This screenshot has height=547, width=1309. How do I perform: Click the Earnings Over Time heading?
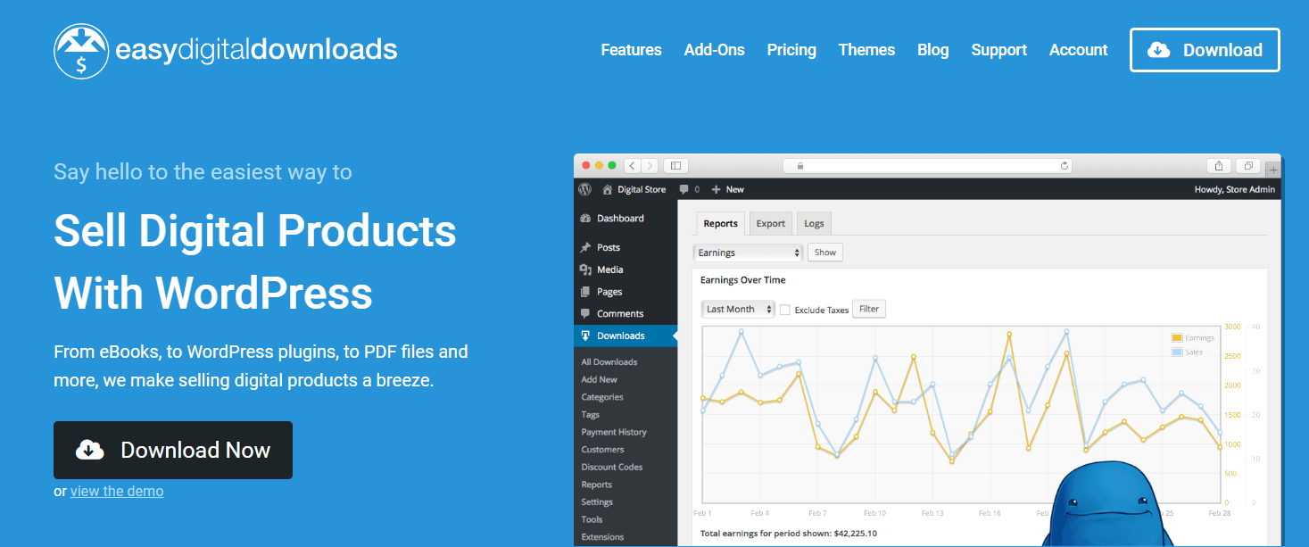pyautogui.click(x=743, y=280)
